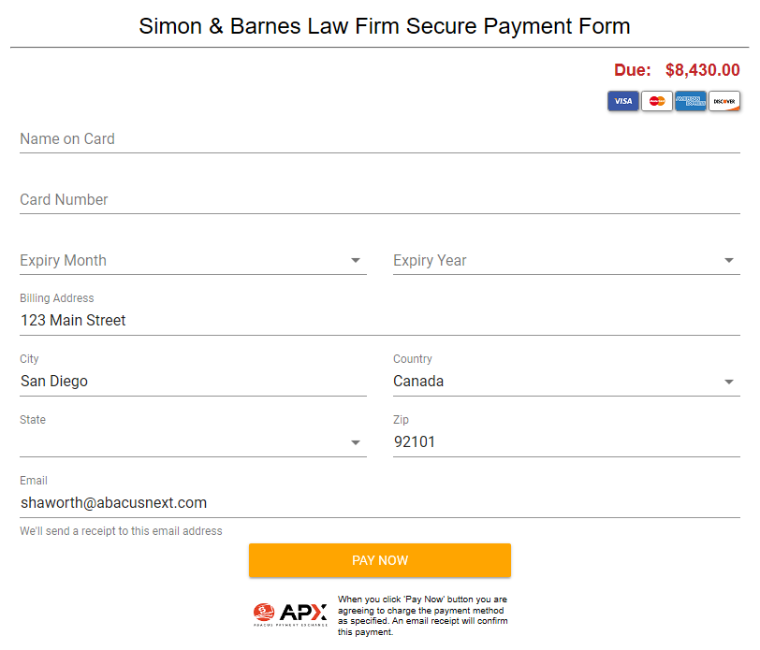Click the receipt email helper text
The width and height of the screenshot is (760, 650).
tap(121, 531)
